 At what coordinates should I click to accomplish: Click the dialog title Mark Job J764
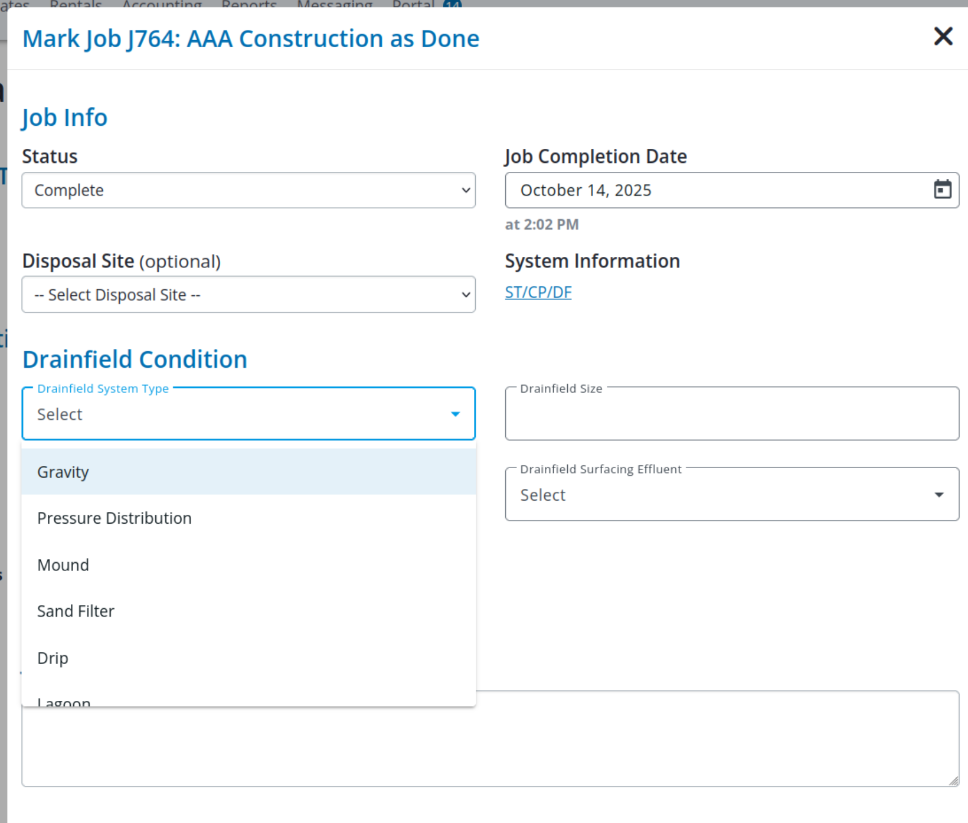(251, 39)
